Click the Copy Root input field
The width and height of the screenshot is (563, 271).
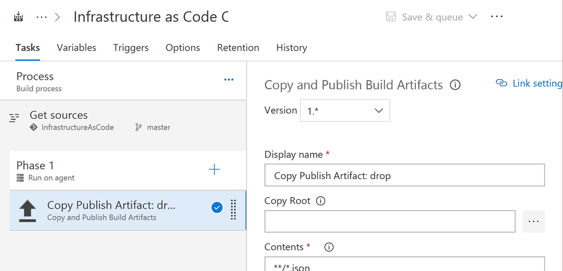coord(390,221)
